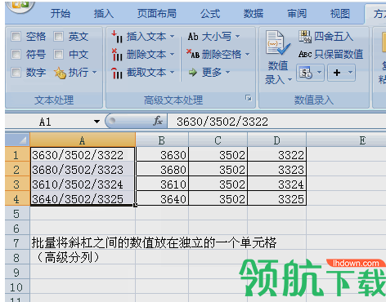Select column D header

coord(276,140)
